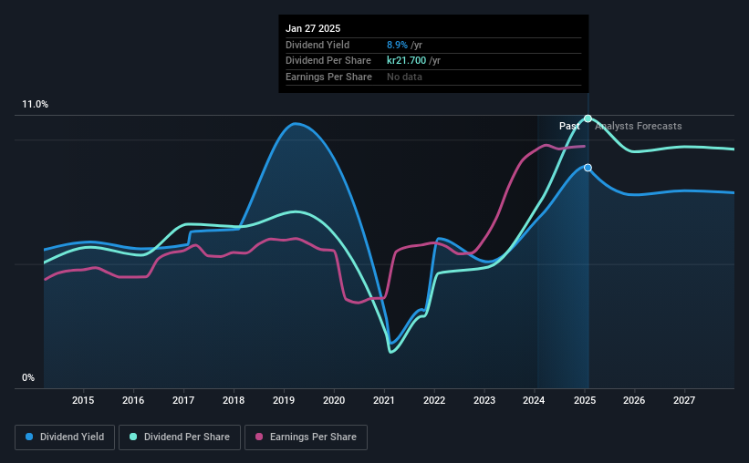Image resolution: width=749 pixels, height=463 pixels.
Task: Click the 2027 x-axis label
Action: click(684, 400)
